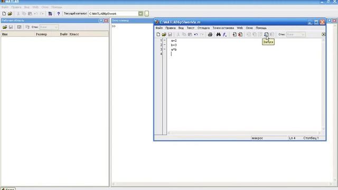The width and height of the screenshot is (338, 190).
Task: Undock the command window panel
Action: point(329,21)
